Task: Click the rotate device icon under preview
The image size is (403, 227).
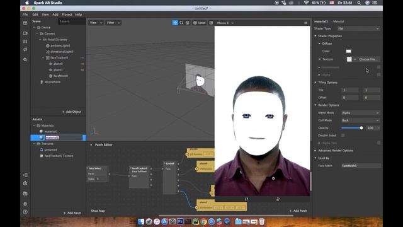Action: tap(246, 199)
